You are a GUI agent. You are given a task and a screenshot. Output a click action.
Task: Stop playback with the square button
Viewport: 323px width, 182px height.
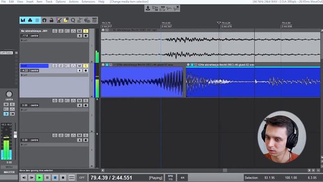coord(55,177)
